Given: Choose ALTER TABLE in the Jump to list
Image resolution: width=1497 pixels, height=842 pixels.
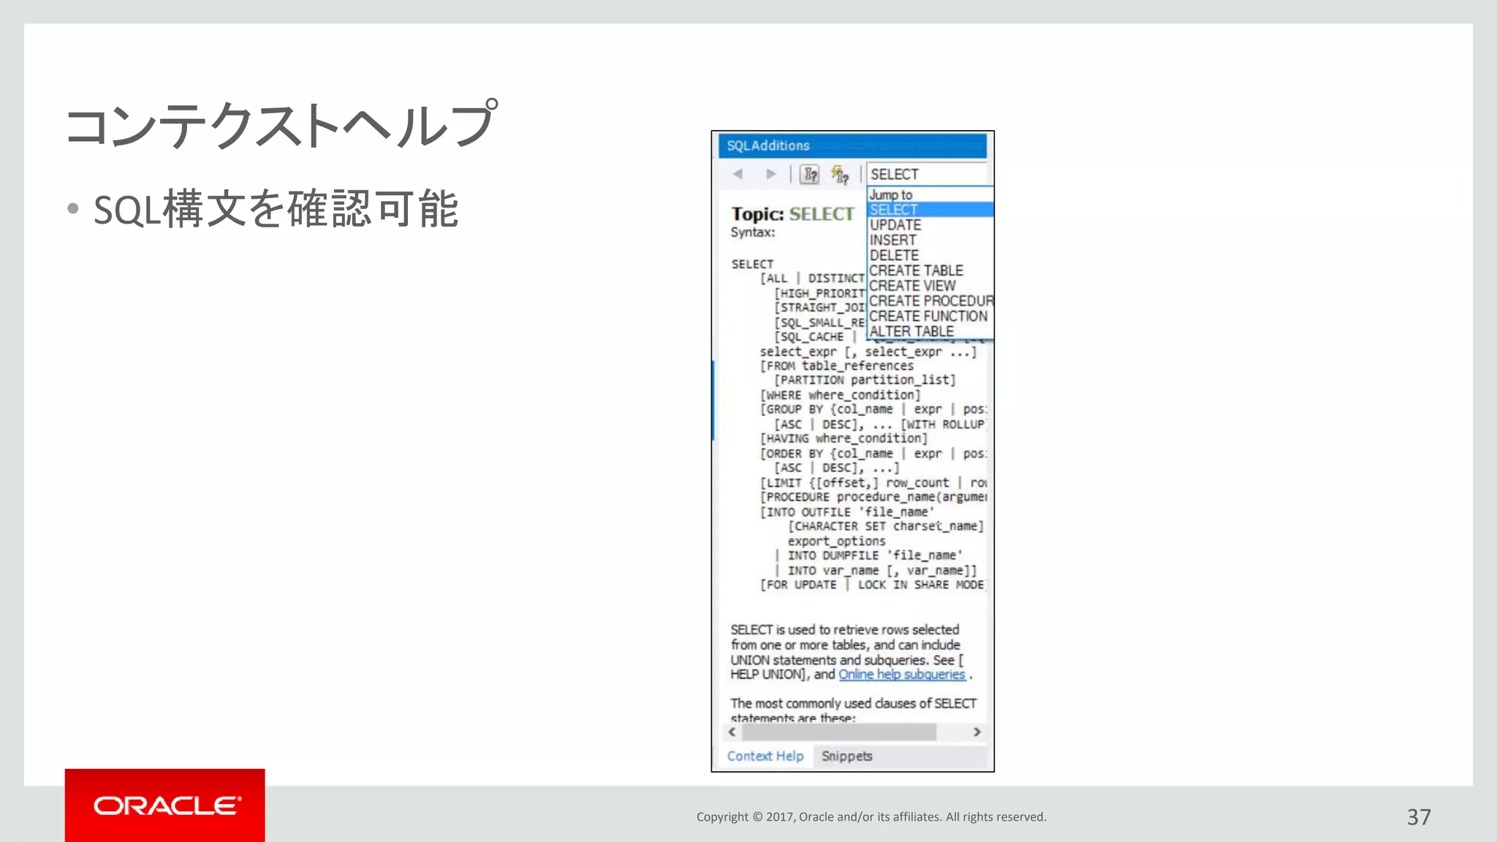Looking at the screenshot, I should 931,331.
